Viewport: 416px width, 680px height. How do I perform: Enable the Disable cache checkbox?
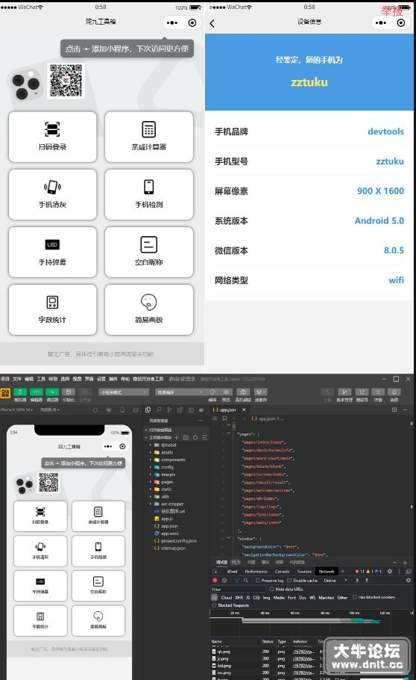pos(289,581)
